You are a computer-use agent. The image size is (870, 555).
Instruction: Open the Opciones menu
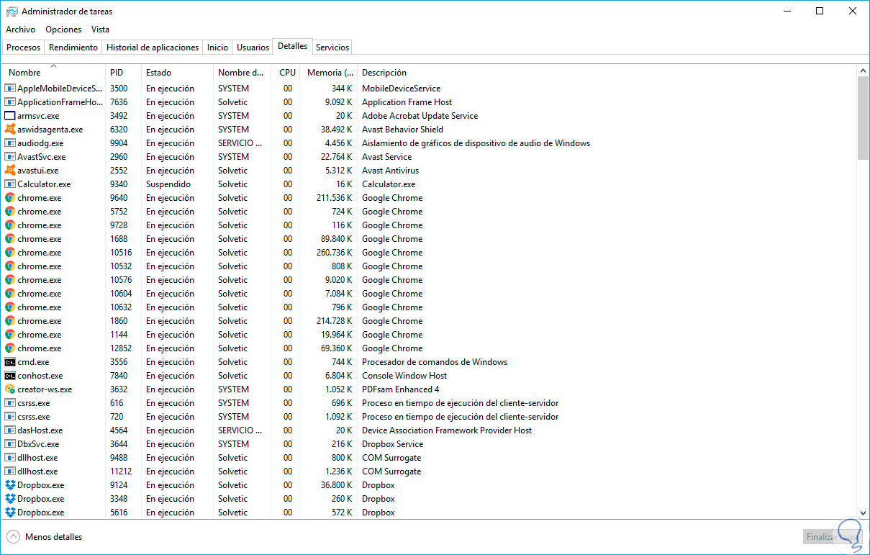pos(63,30)
